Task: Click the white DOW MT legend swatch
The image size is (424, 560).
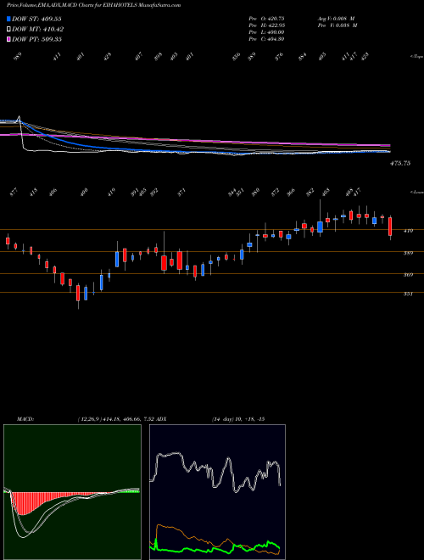Action: 8,29
